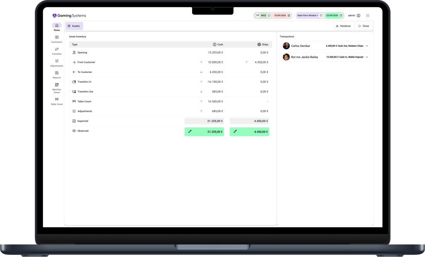Viewport: 425px width, 257px height.
Task: Open the admin user profile icon
Action: coord(359,15)
